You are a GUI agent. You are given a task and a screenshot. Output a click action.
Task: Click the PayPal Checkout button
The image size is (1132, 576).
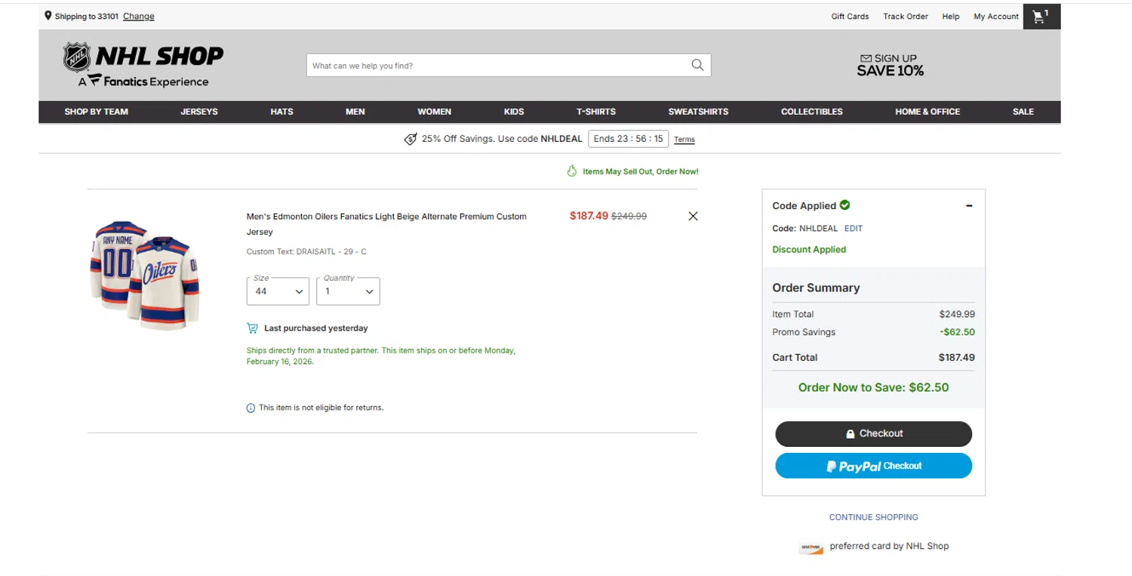[x=874, y=466]
